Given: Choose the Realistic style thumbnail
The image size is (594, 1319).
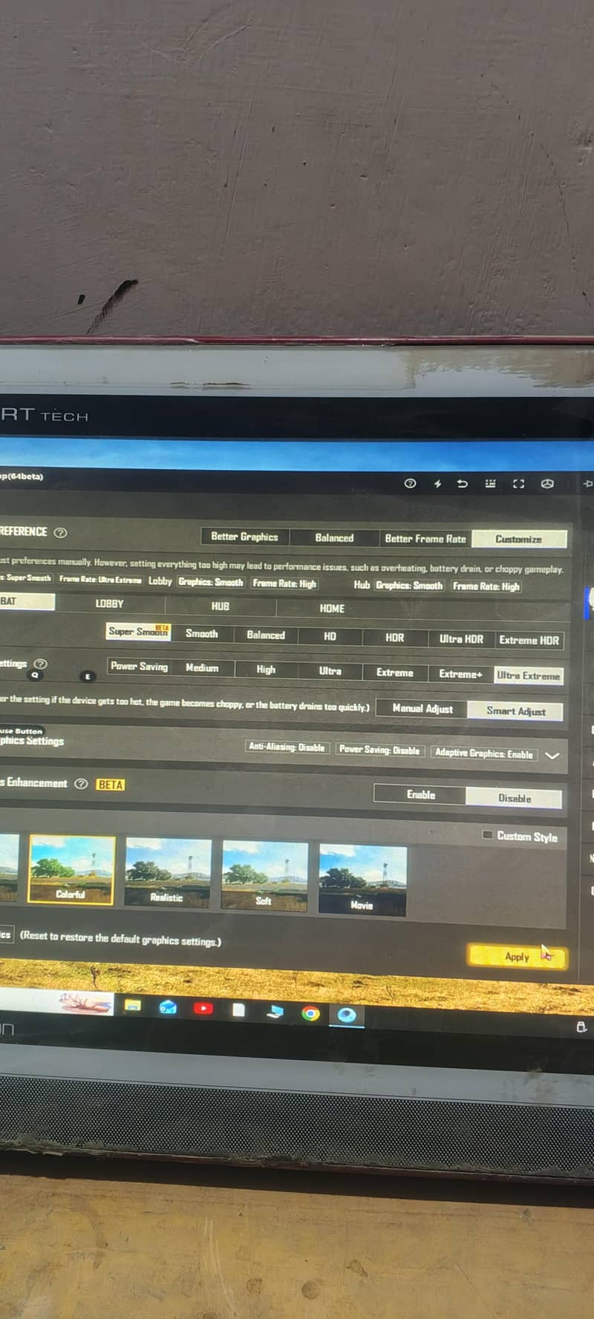Looking at the screenshot, I should pyautogui.click(x=168, y=872).
